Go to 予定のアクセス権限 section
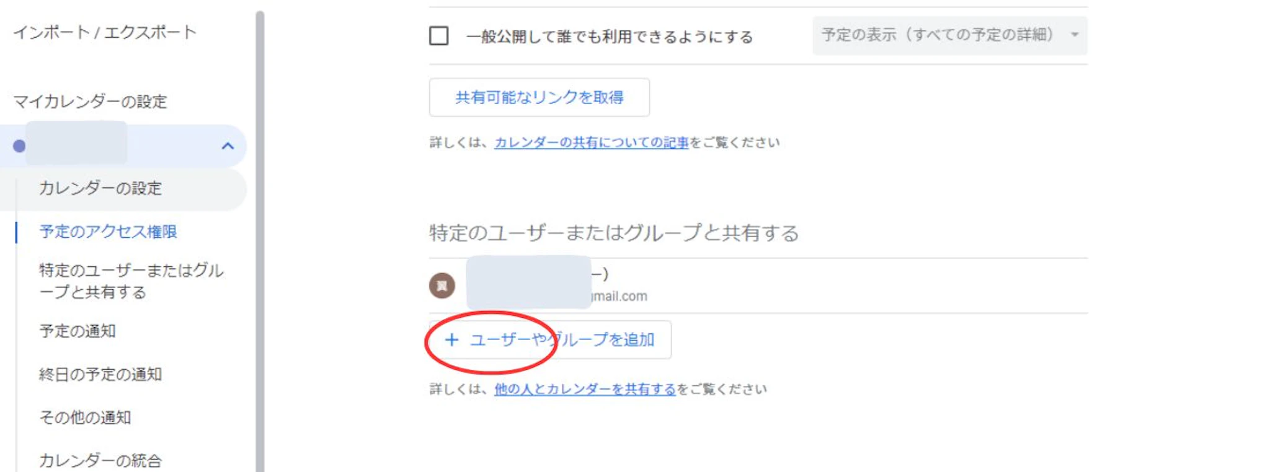Image resolution: width=1270 pixels, height=472 pixels. coord(108,232)
